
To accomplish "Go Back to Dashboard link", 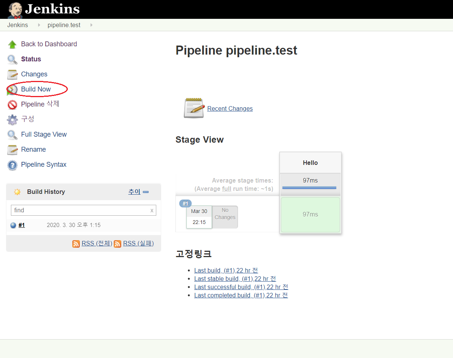I will (x=49, y=44).
